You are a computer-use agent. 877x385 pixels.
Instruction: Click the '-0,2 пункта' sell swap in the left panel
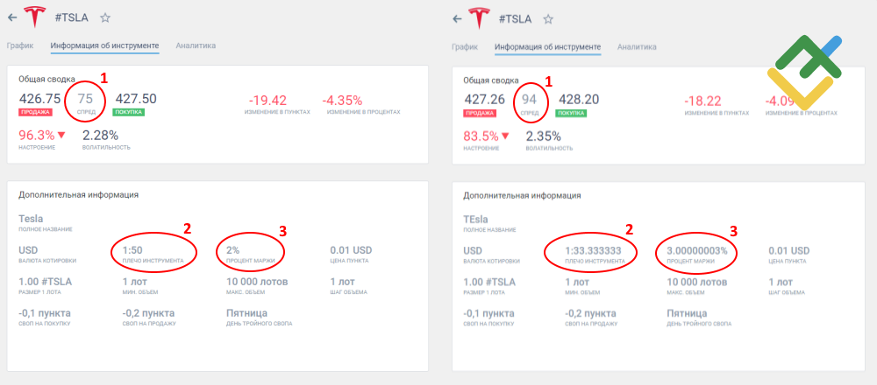148,313
